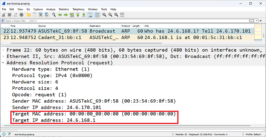Open the Analyze menu
266x137 pixels.
click(x=51, y=9)
